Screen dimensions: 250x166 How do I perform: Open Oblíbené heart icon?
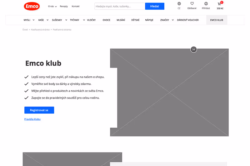pyautogui.click(x=192, y=3)
